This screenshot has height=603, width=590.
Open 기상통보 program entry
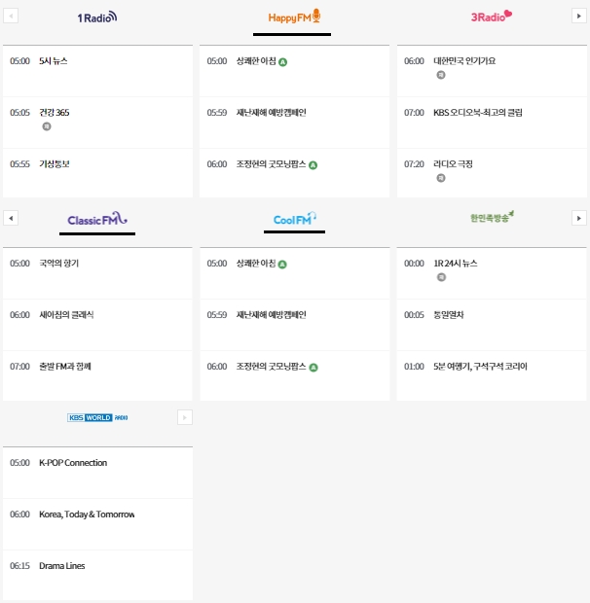(55, 164)
